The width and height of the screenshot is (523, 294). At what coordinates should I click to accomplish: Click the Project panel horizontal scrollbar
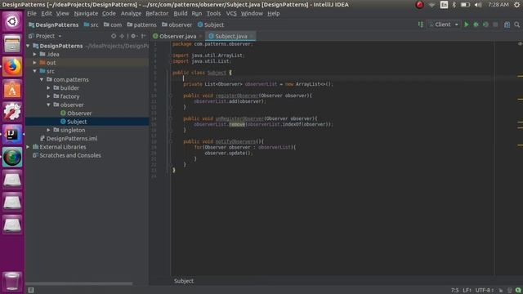[79, 284]
